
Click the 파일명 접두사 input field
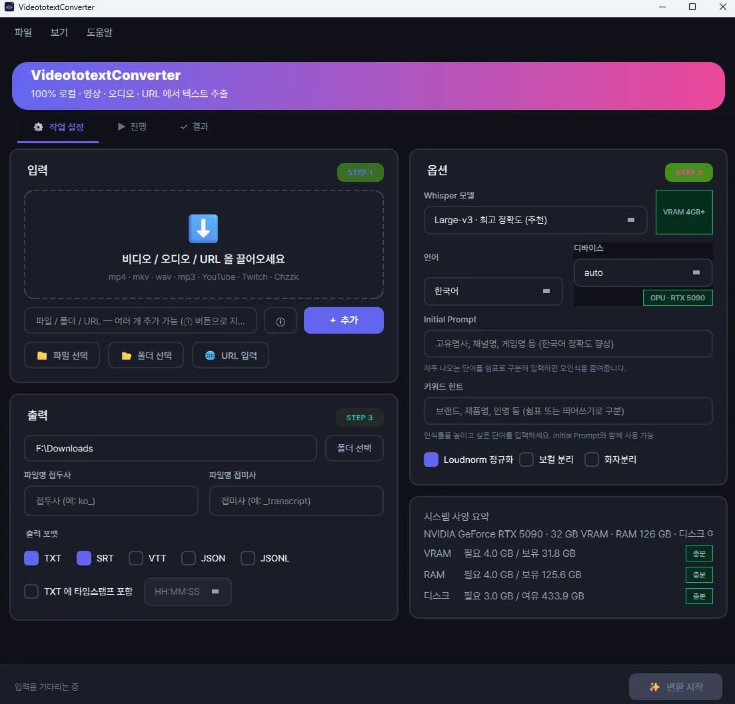click(111, 501)
